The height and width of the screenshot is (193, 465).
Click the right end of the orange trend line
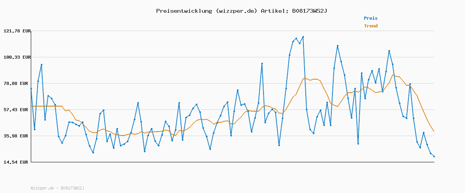pyautogui.click(x=434, y=132)
